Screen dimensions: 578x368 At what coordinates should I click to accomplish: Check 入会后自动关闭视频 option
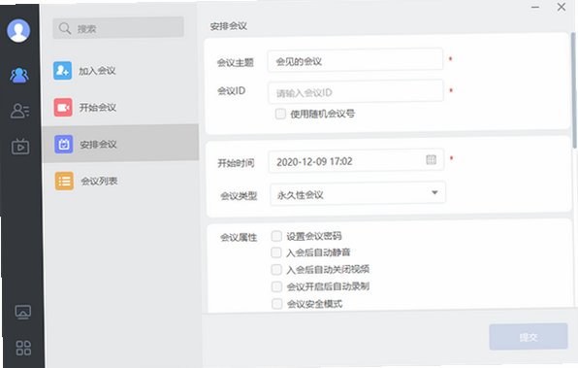pos(276,270)
